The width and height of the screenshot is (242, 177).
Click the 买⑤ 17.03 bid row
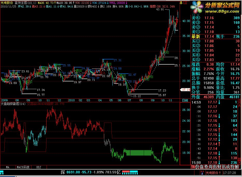point(215,60)
